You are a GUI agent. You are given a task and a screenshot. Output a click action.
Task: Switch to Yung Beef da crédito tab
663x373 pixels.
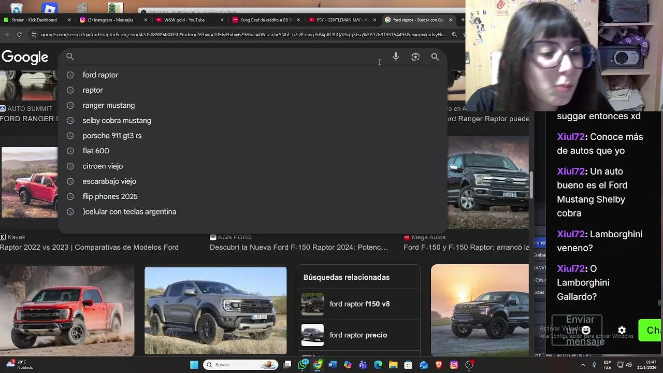[x=266, y=20]
